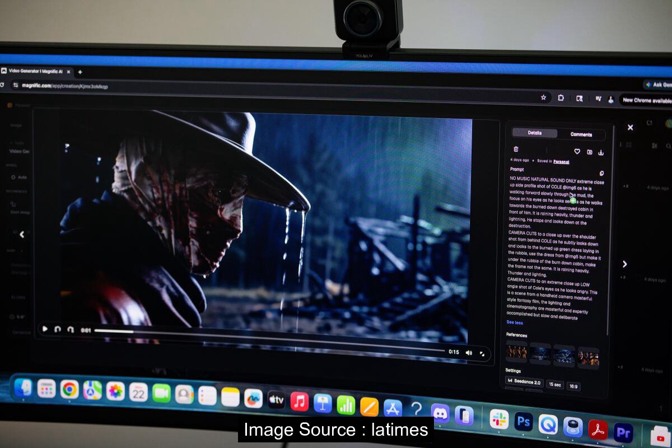Open Keynote from the Dock
The height and width of the screenshot is (448, 672).
323,403
